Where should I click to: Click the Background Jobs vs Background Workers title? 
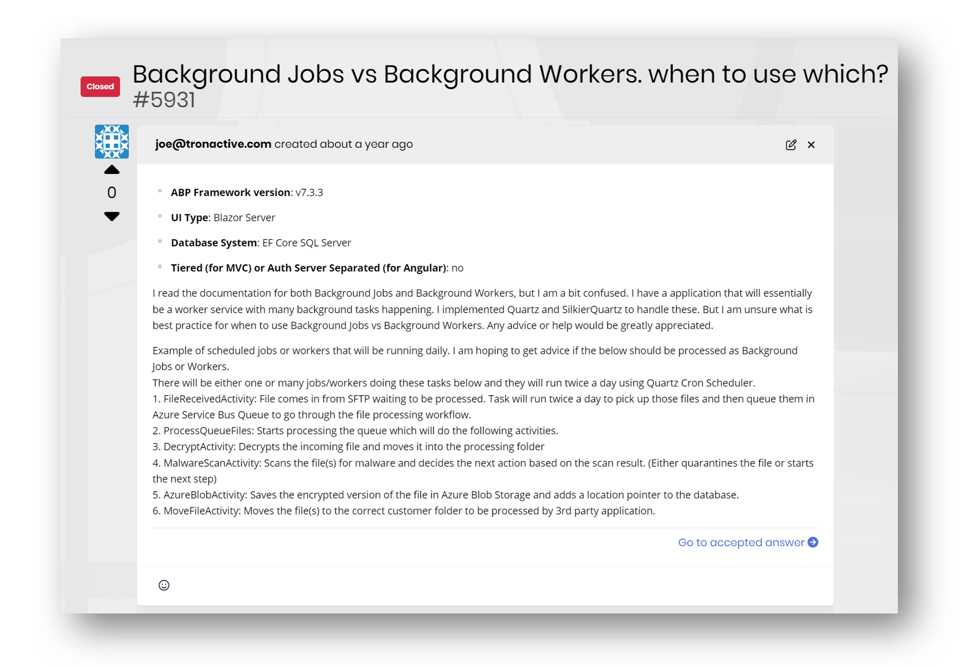pos(510,74)
